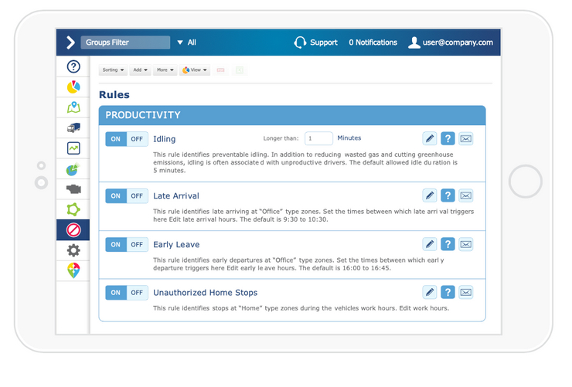Image resolution: width=572 pixels, height=387 pixels.
Task: Edit the Early Leave rule with pencil icon
Action: click(429, 244)
